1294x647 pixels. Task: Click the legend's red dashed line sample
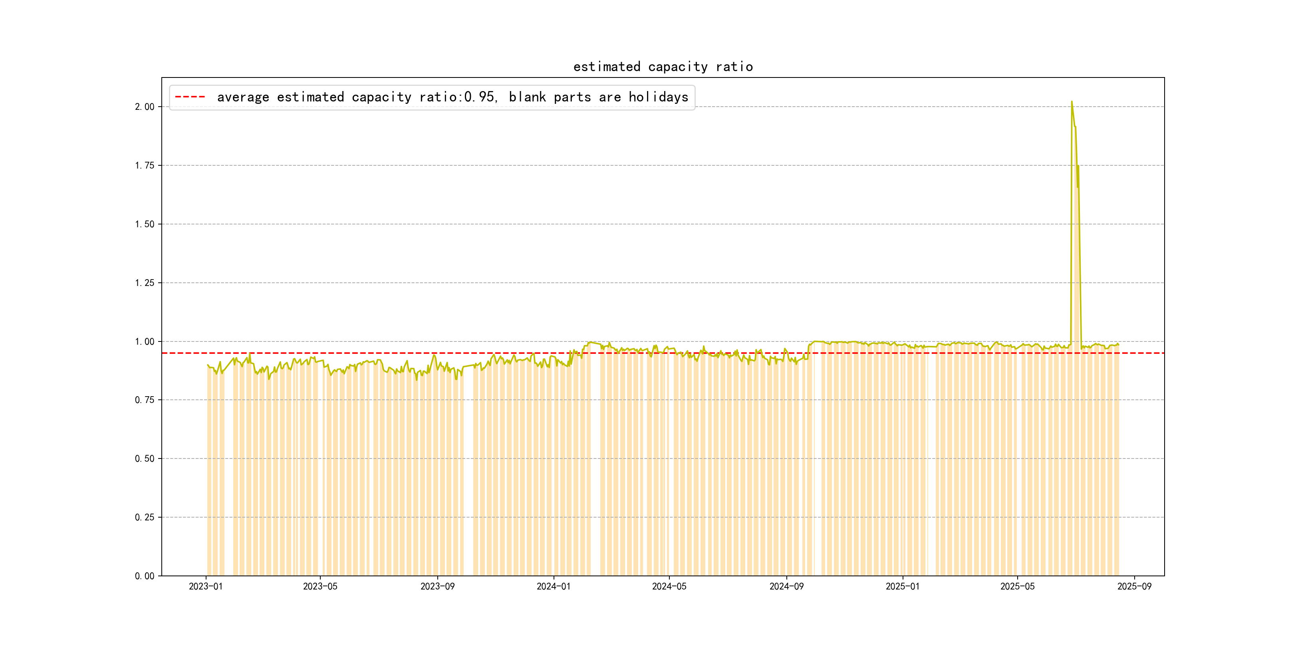(190, 97)
